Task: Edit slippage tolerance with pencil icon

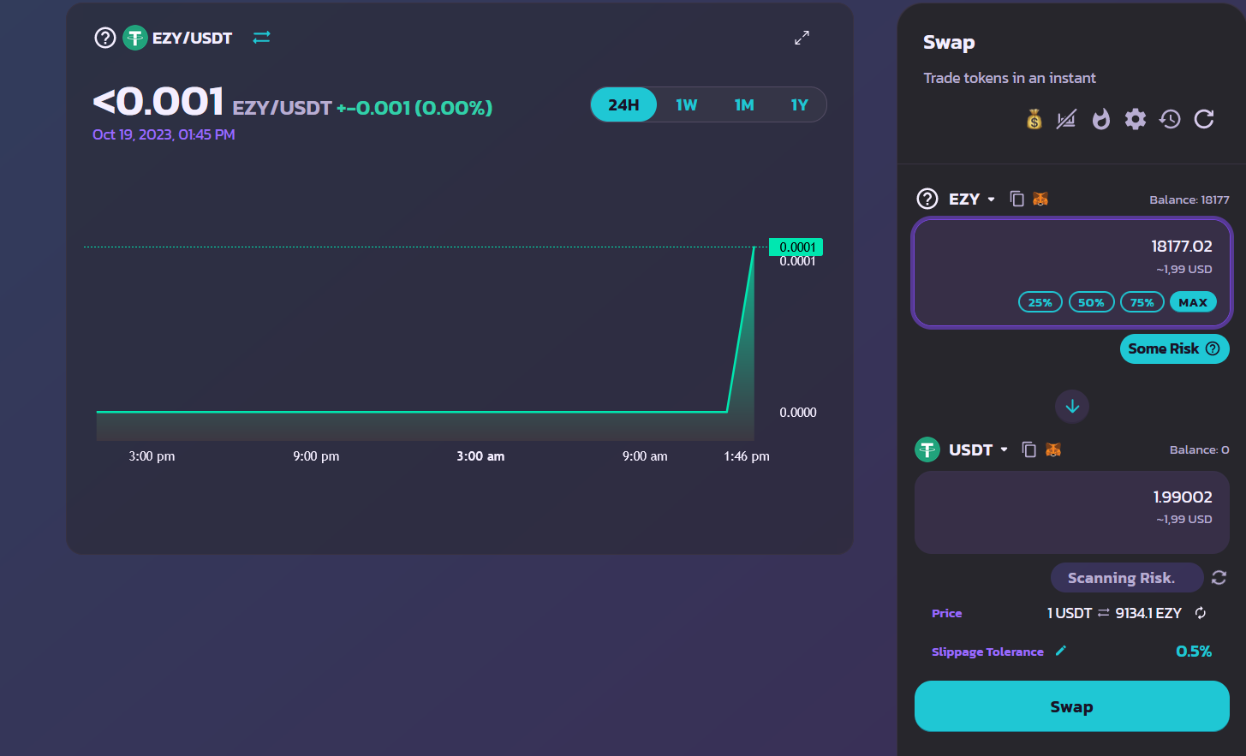Action: pyautogui.click(x=1060, y=651)
